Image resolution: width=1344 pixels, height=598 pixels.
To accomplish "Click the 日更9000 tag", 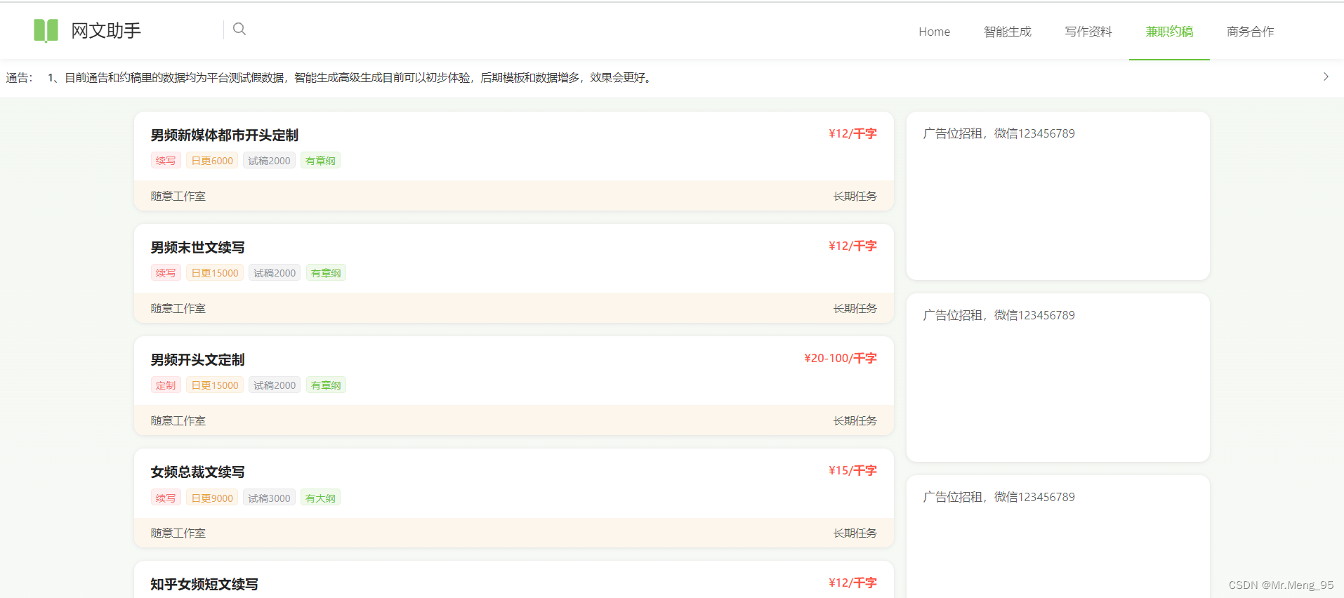I will tap(212, 498).
